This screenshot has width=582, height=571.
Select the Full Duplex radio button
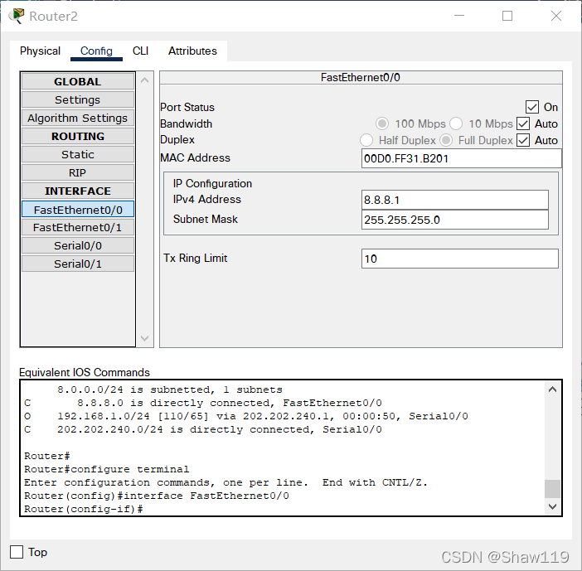446,140
